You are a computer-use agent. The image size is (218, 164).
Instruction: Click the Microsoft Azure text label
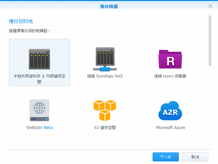point(170,128)
